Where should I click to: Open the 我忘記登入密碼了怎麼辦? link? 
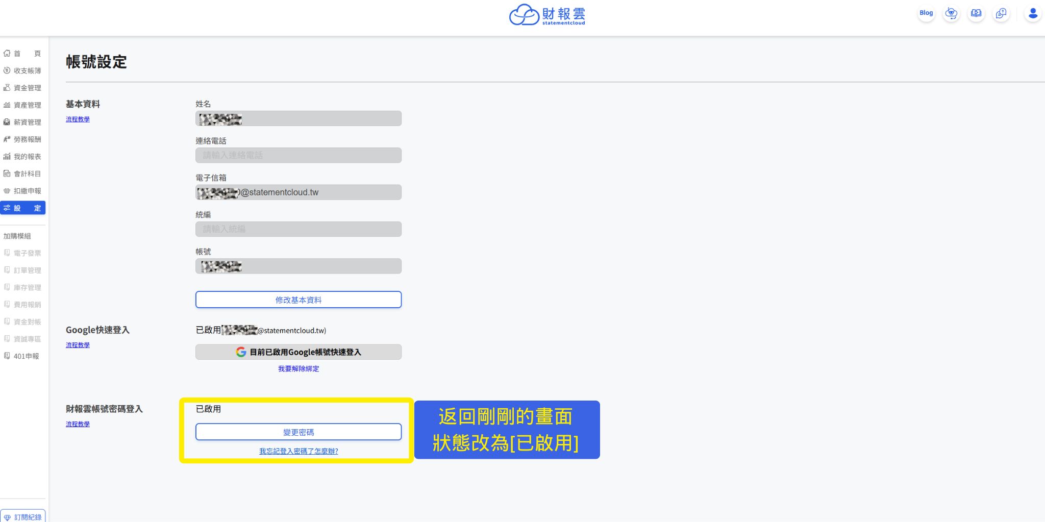(298, 452)
